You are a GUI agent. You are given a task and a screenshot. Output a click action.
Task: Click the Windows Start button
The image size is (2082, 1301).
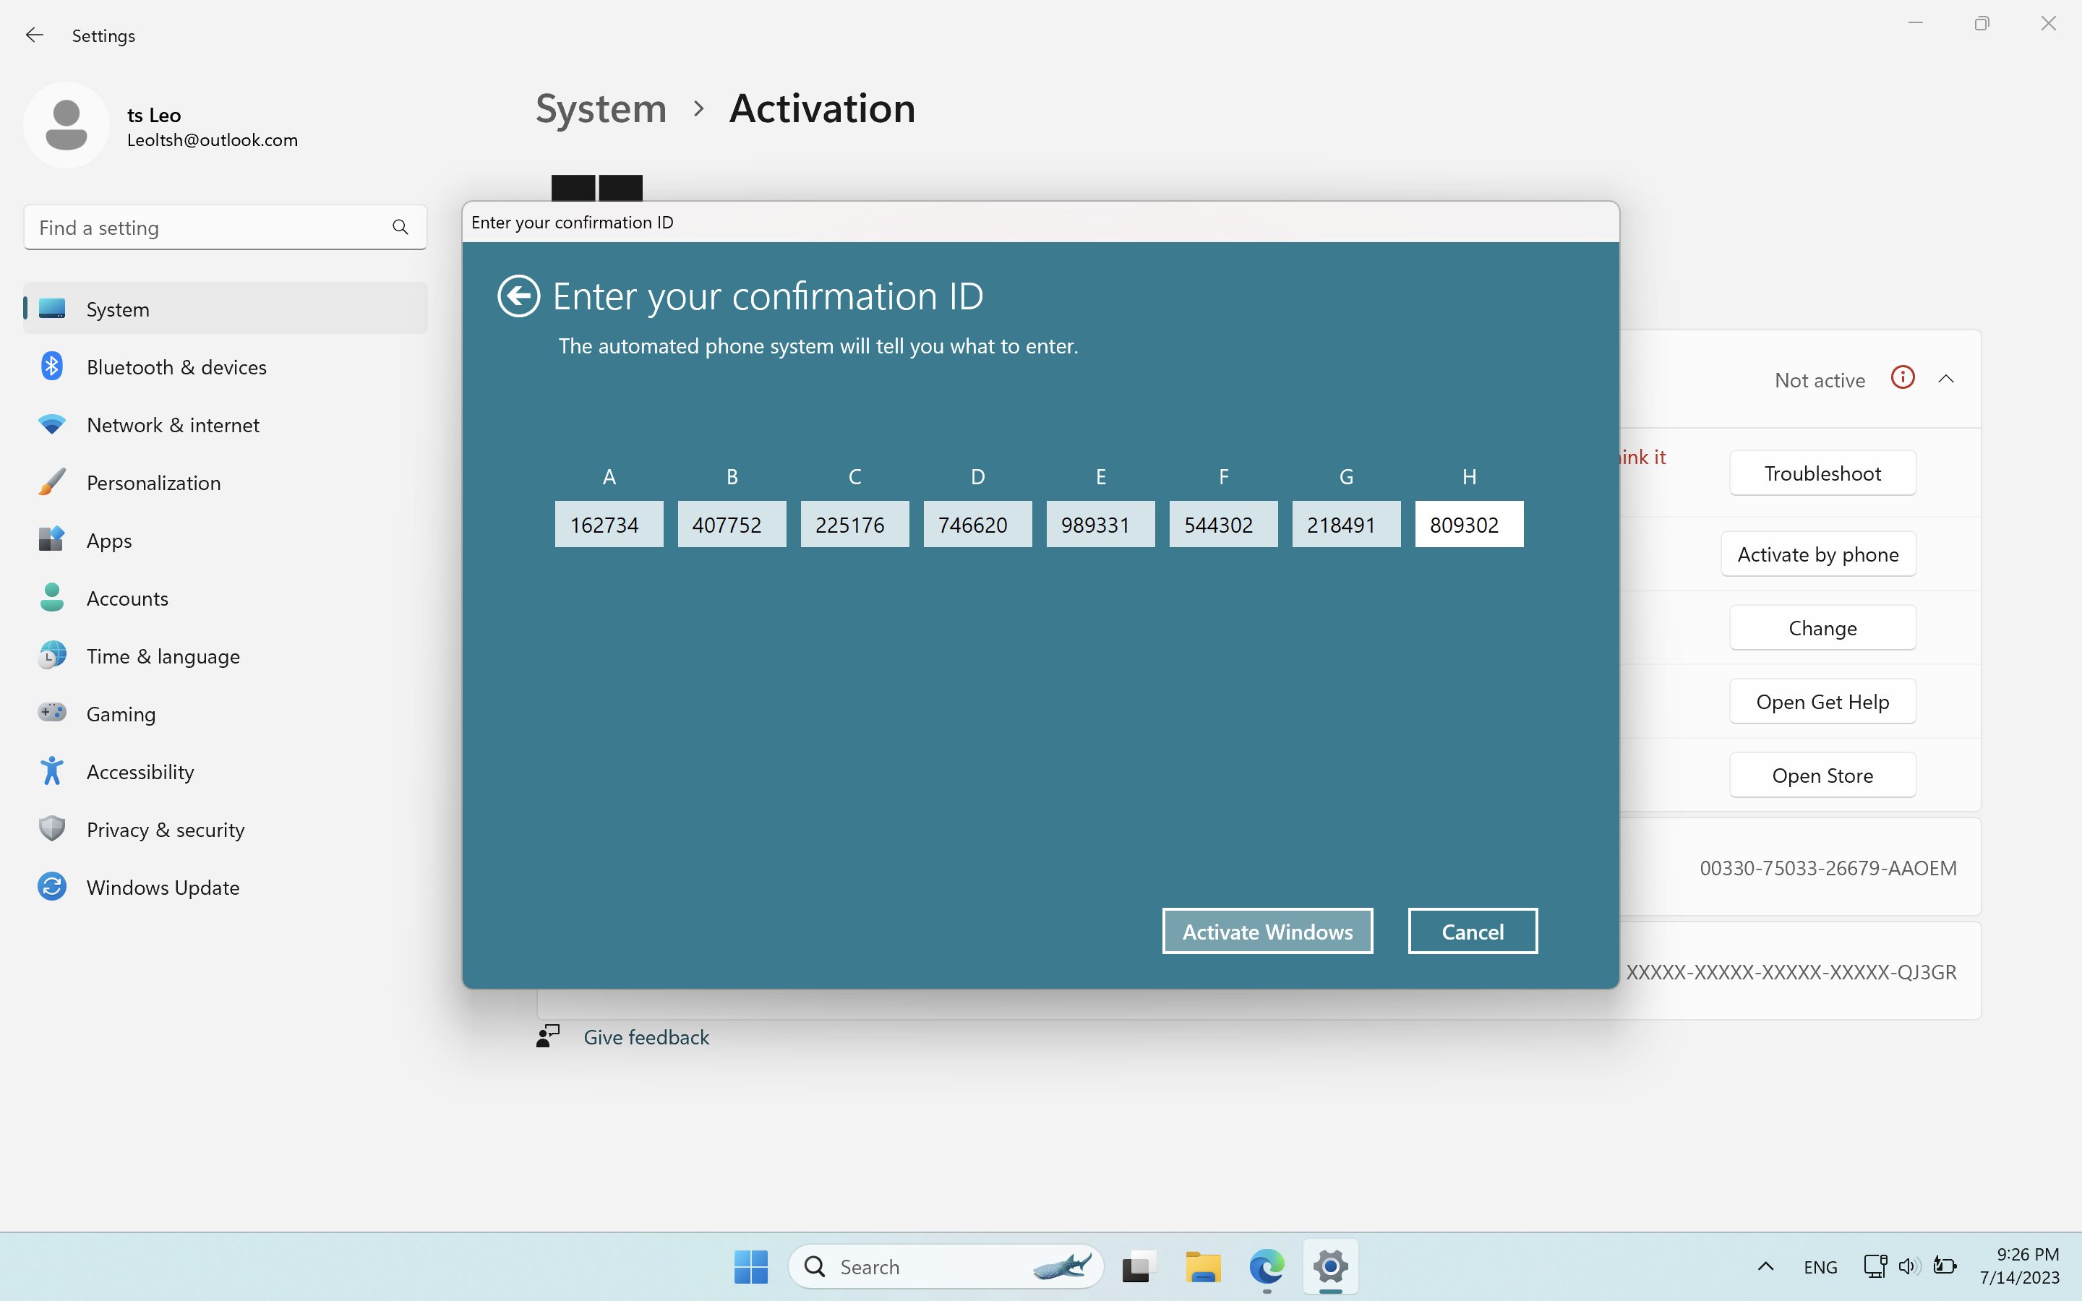coord(750,1266)
